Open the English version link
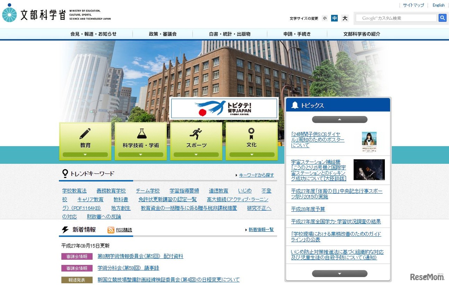449x285 pixels. tap(438, 5)
